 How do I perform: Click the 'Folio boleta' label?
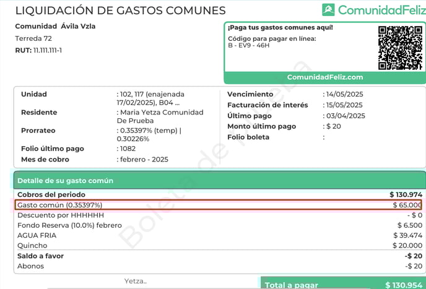(248, 137)
